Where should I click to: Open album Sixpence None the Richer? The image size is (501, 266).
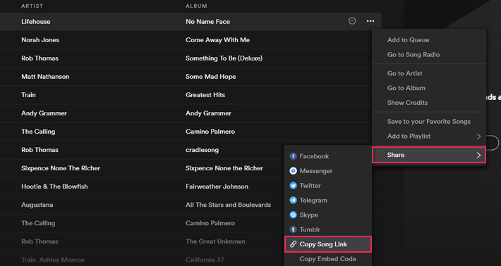(x=224, y=168)
